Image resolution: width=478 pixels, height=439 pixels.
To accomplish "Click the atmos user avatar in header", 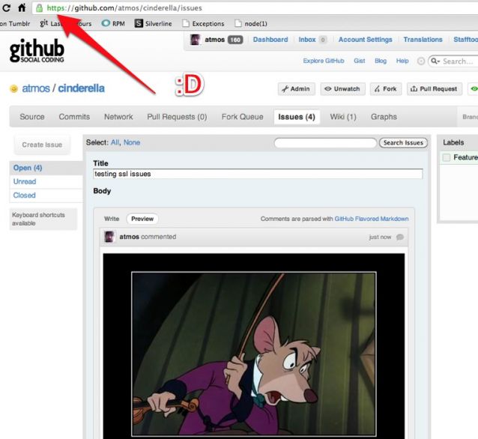I will [x=196, y=40].
